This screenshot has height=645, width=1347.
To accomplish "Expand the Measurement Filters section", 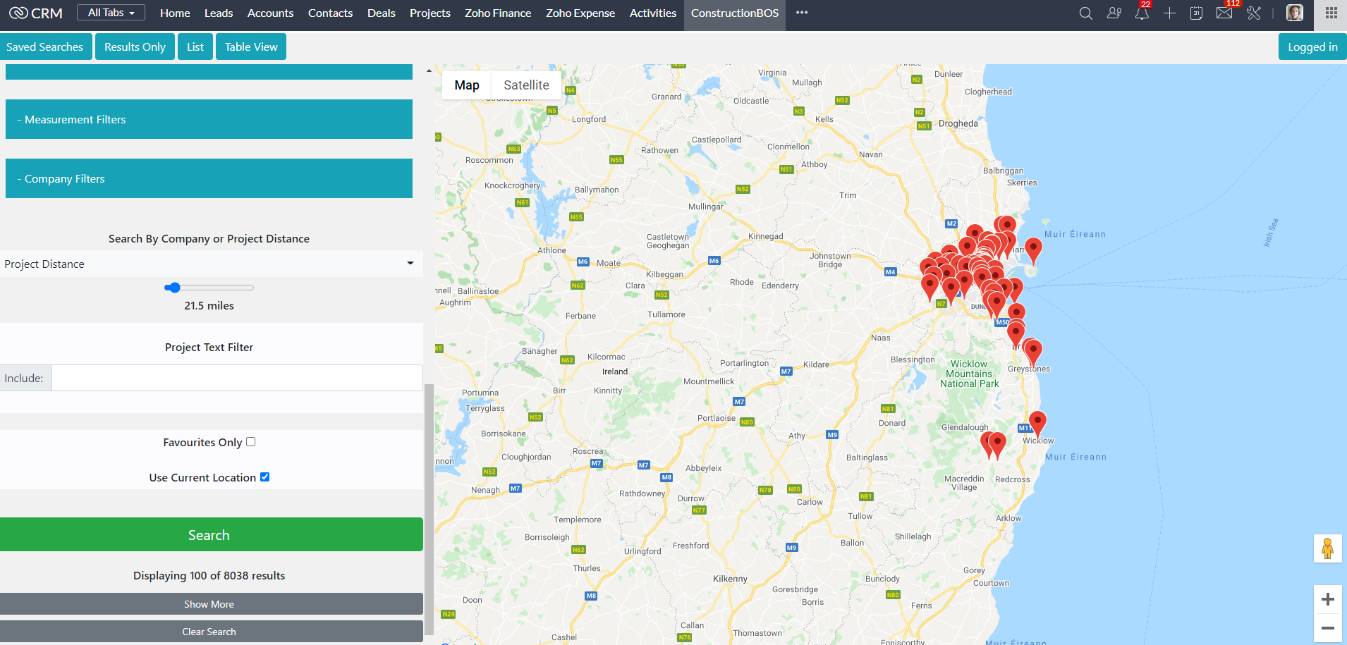I will (x=209, y=119).
